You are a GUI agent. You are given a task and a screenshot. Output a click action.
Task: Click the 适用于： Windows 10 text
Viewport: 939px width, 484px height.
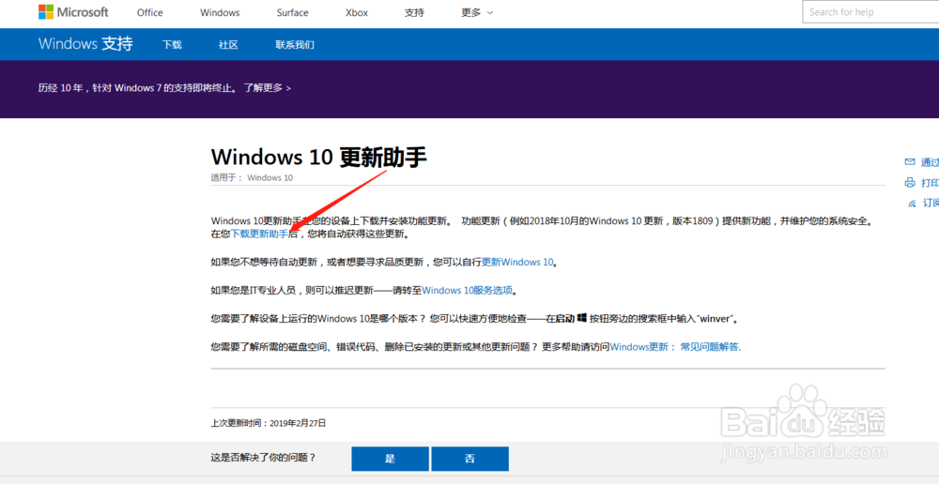252,177
